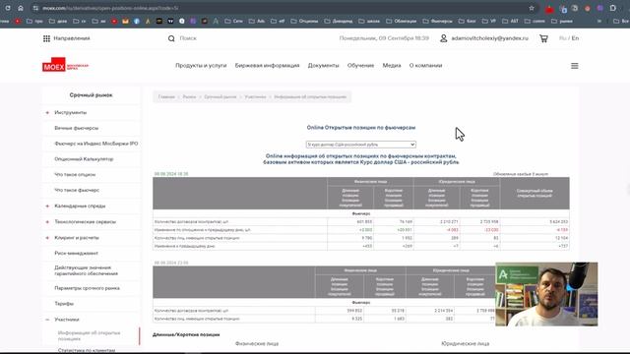
Task: Open the Обучение menu
Action: pyautogui.click(x=360, y=66)
